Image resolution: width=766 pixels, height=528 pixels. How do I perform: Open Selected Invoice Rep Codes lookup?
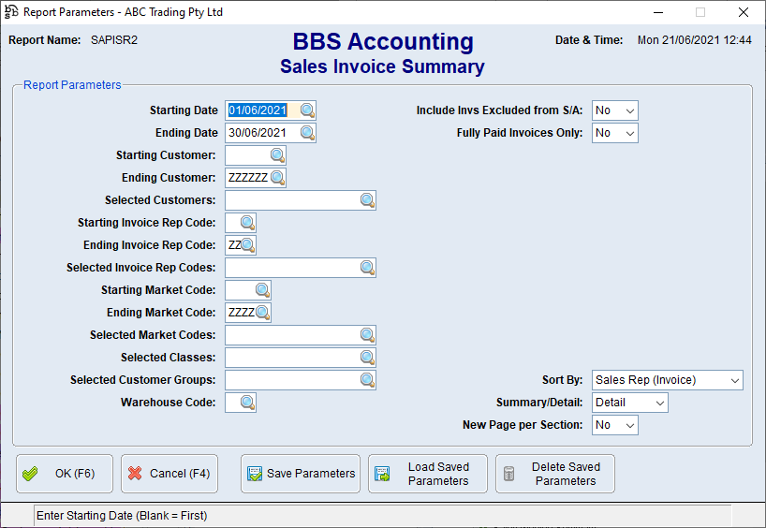[367, 268]
